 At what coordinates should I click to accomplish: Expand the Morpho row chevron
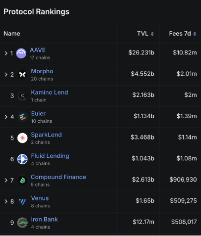[x=6, y=75]
